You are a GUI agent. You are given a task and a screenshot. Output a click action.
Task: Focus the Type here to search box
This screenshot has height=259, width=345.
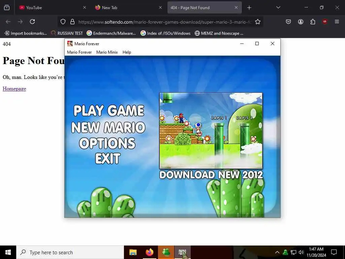coord(70,252)
